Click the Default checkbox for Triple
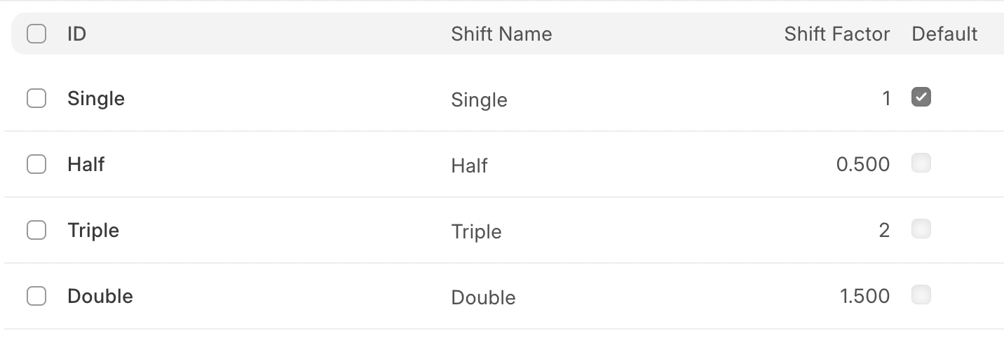 coord(921,229)
